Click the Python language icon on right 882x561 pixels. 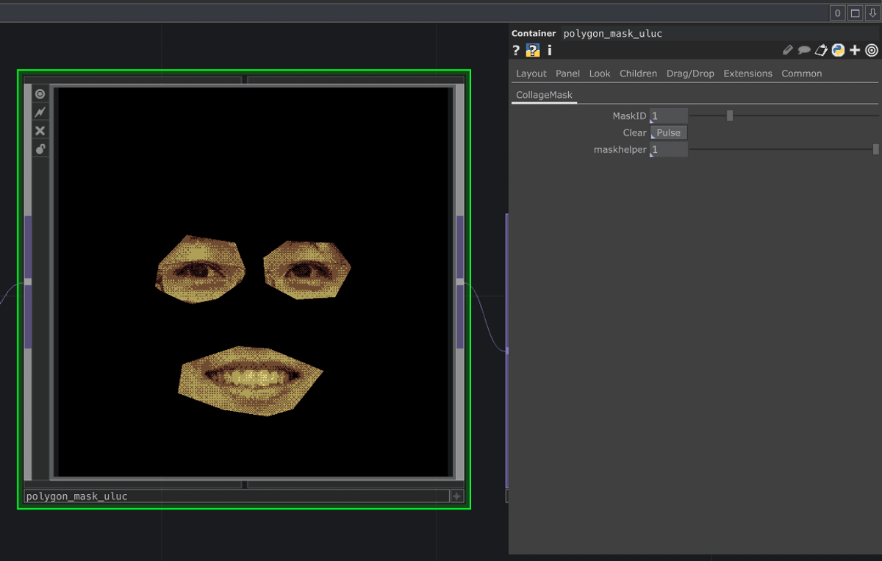[838, 50]
